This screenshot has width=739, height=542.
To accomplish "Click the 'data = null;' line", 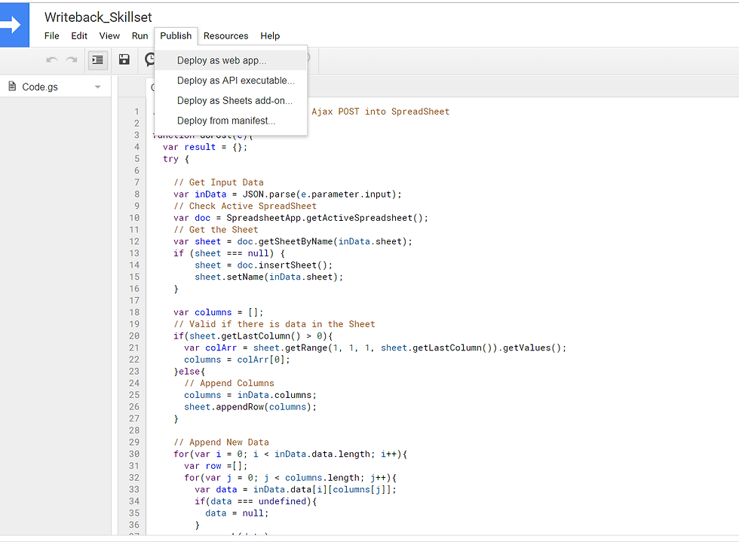I will click(x=237, y=513).
